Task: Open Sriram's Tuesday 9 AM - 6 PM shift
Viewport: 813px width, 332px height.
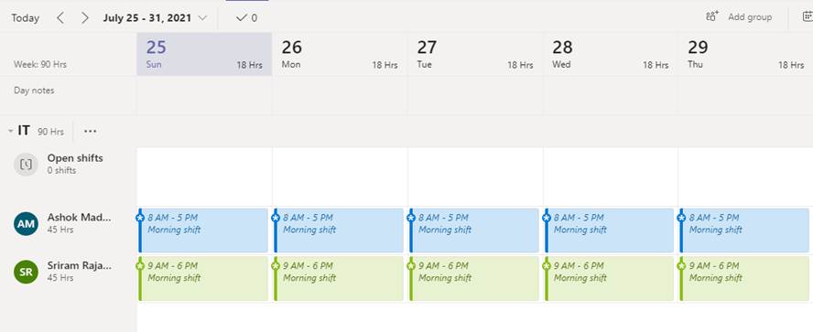Action: tap(473, 278)
